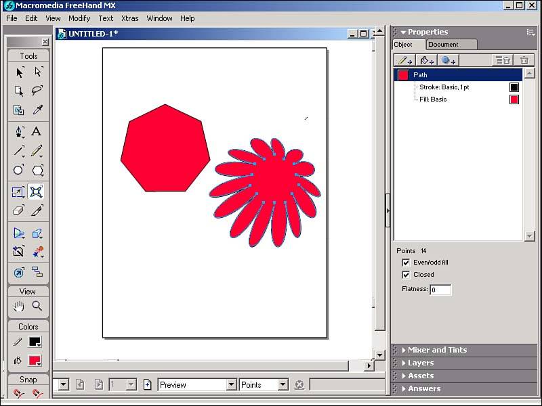Open the Points units dropdown

pos(264,385)
